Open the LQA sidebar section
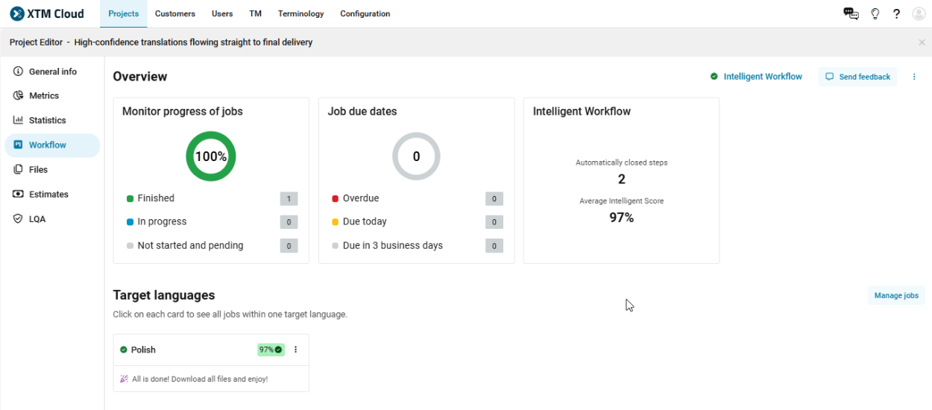The height and width of the screenshot is (410, 932). tap(37, 219)
